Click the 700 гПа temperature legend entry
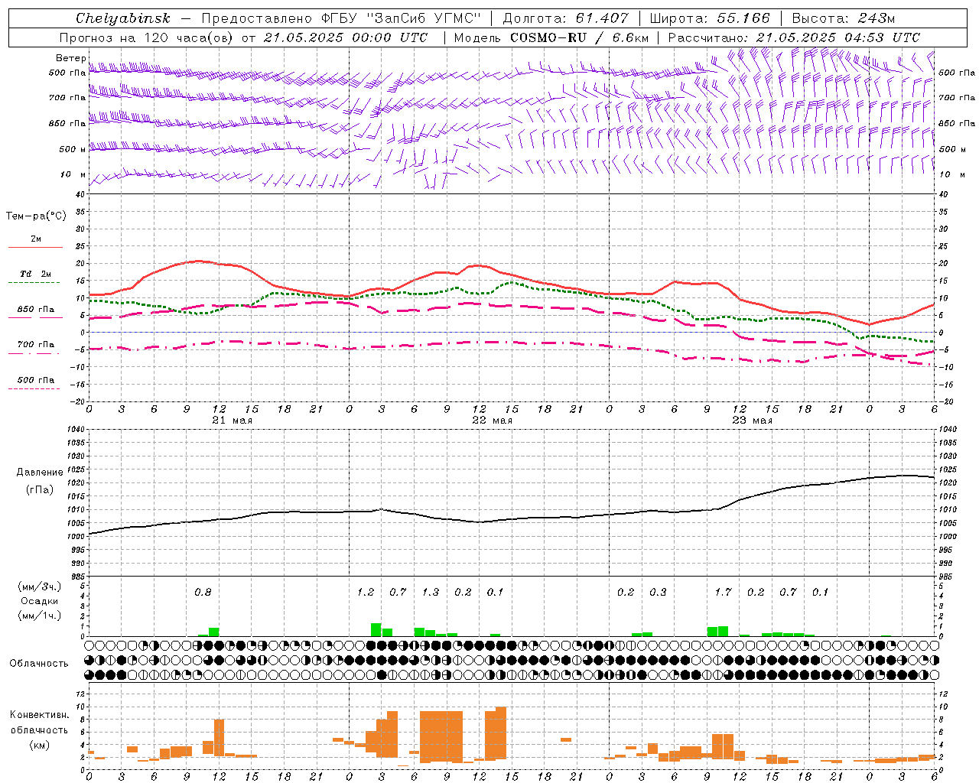Image resolution: width=979 pixels, height=783 pixels. coord(35,345)
